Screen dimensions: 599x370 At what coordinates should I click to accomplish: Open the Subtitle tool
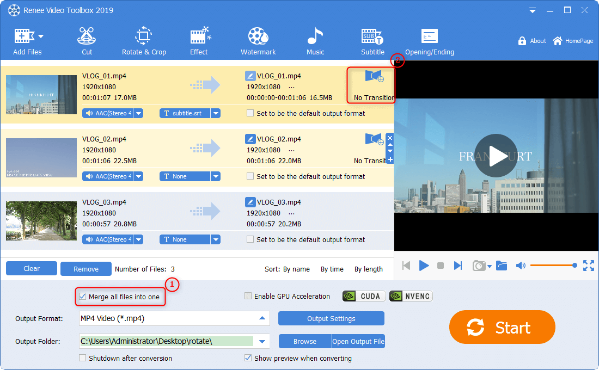pos(372,41)
